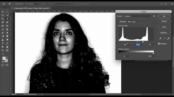
Task: Open the Preset Custom dropdown
Action: point(138,16)
